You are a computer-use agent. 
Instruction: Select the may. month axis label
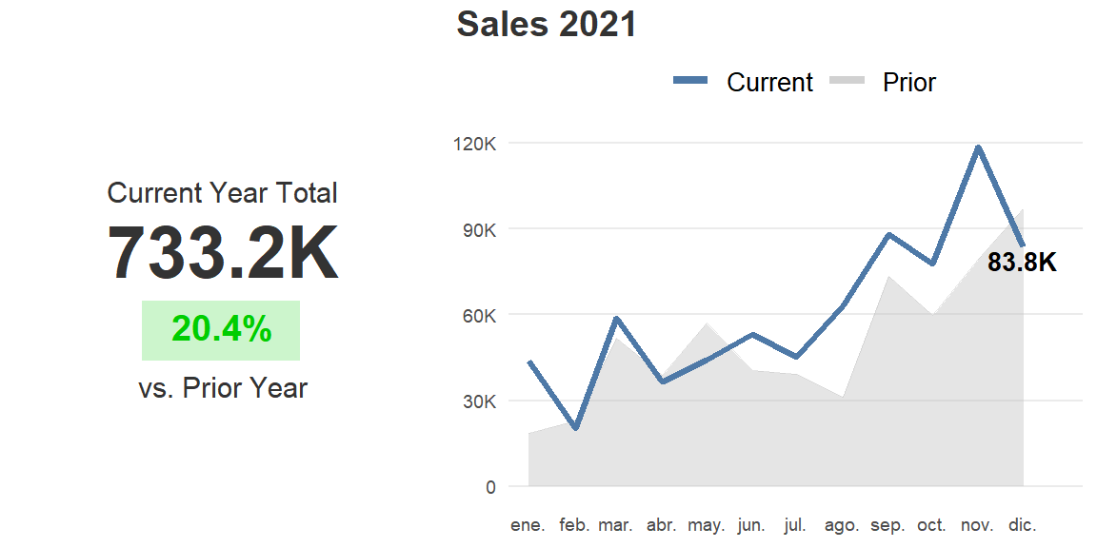click(x=706, y=525)
